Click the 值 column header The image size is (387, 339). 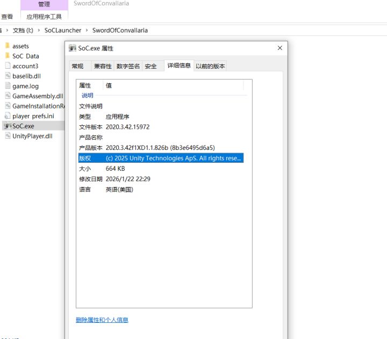click(x=173, y=85)
